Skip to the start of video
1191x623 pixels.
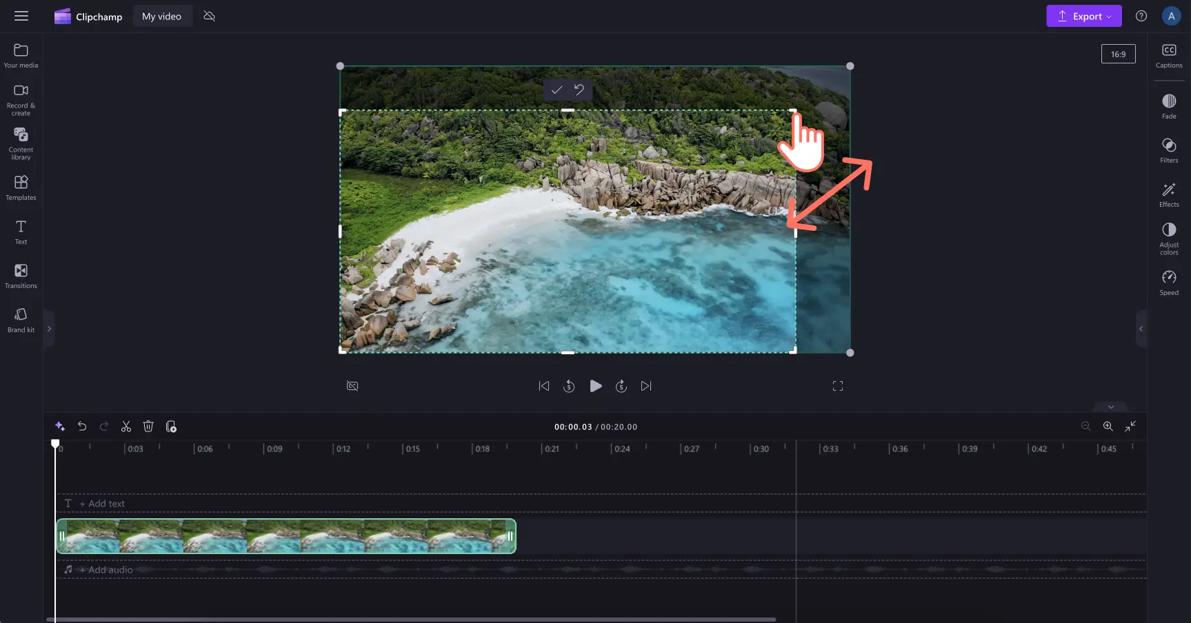(544, 386)
